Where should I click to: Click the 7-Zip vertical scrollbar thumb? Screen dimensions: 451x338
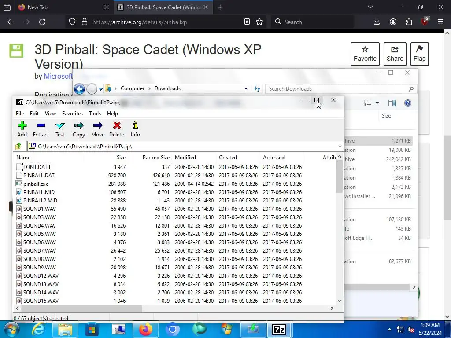(339, 176)
